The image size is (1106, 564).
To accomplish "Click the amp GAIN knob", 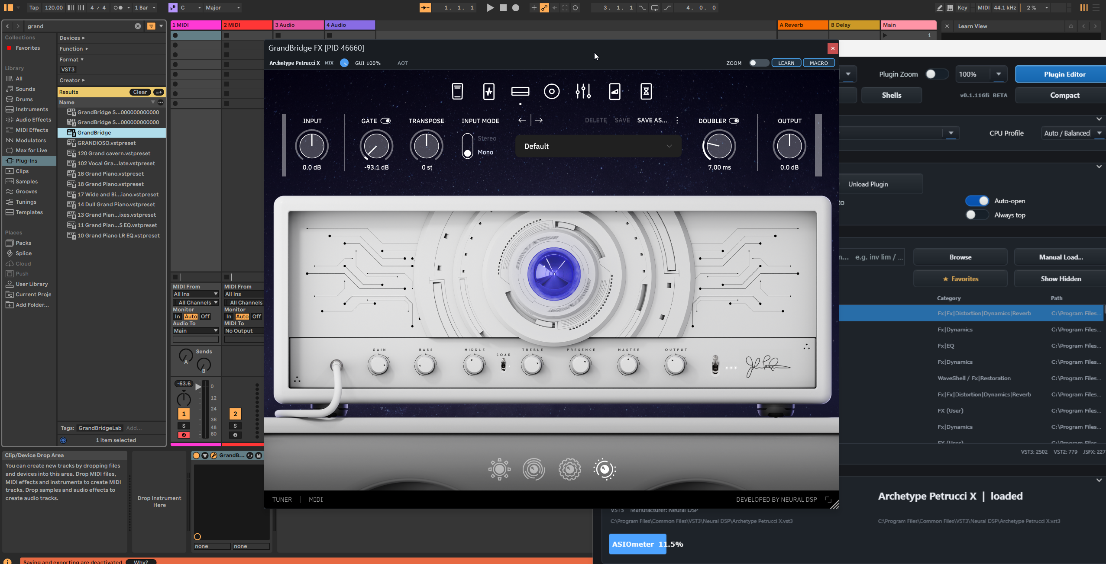I will point(378,365).
